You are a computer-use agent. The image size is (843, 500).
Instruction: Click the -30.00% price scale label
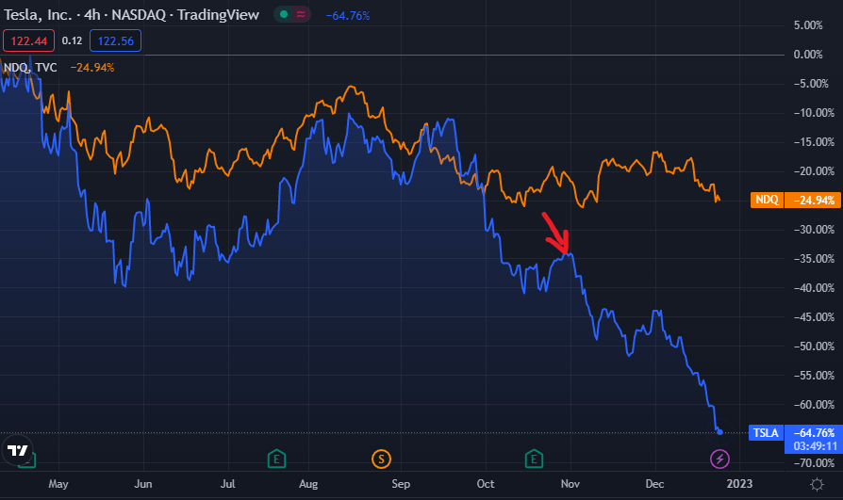[814, 230]
